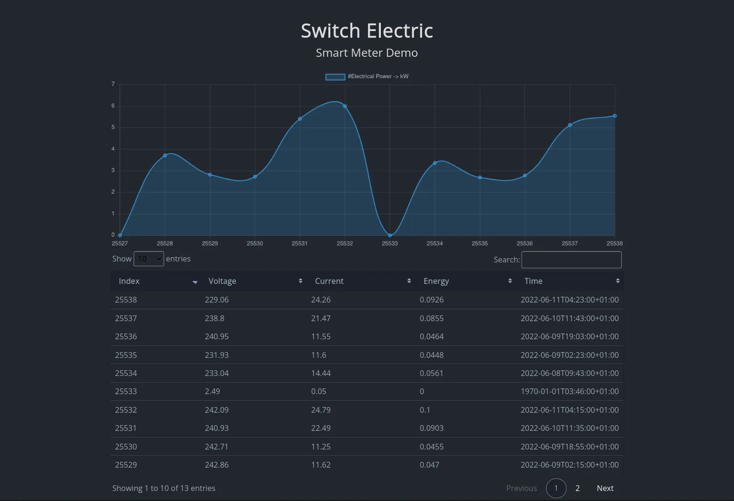Click the chart data point at 25530
This screenshot has height=501, width=734.
(255, 177)
